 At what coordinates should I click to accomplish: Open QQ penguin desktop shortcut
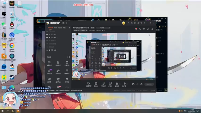coord(12,25)
